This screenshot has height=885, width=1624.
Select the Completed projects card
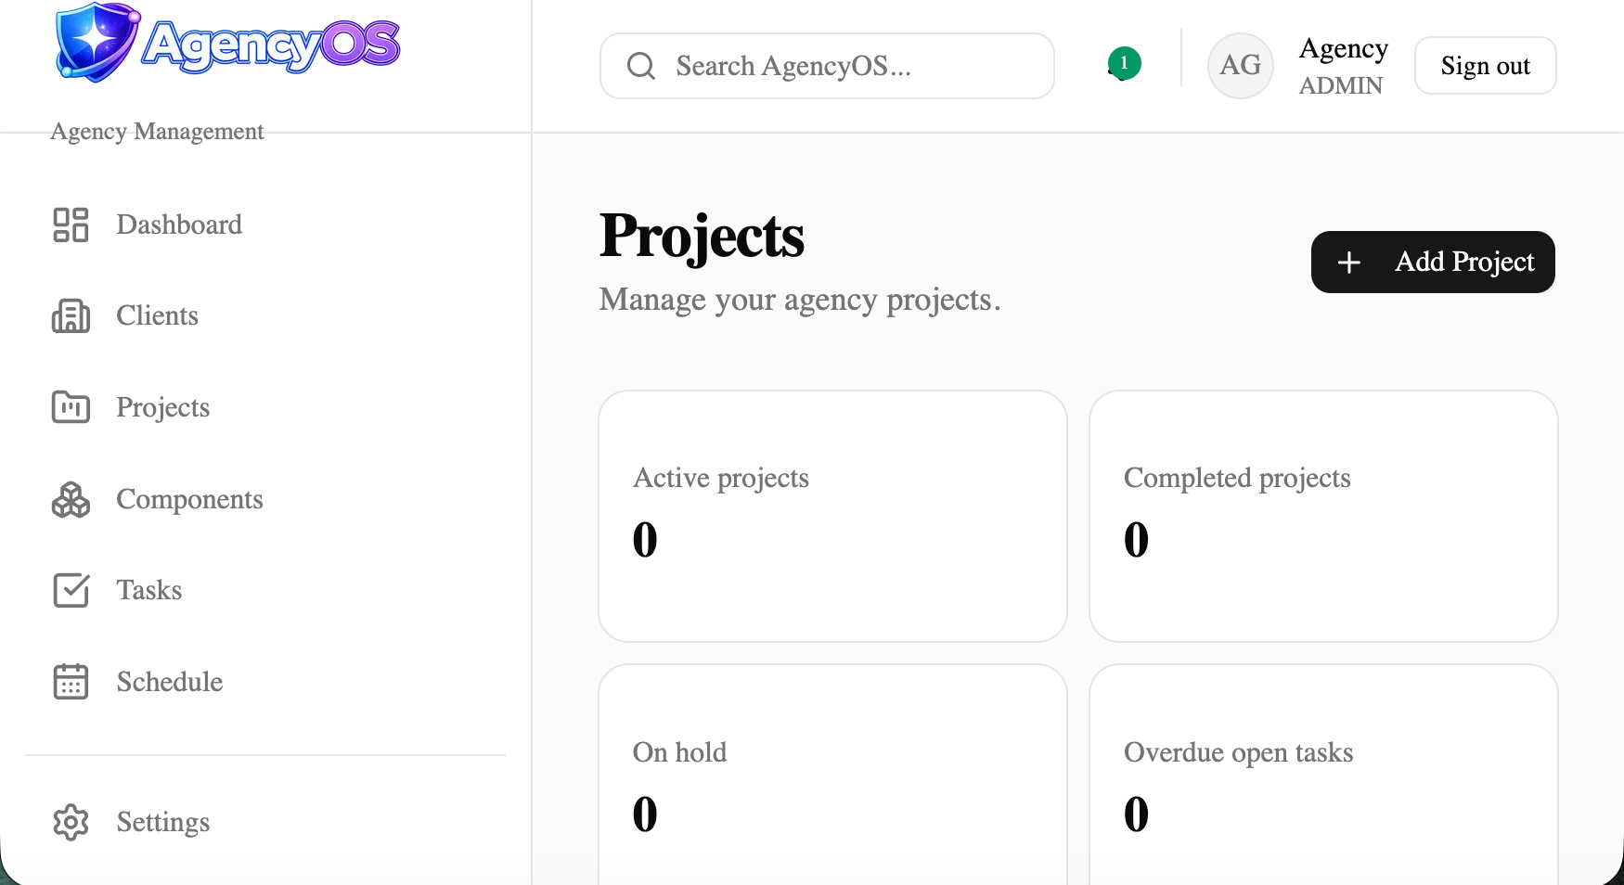pyautogui.click(x=1323, y=516)
